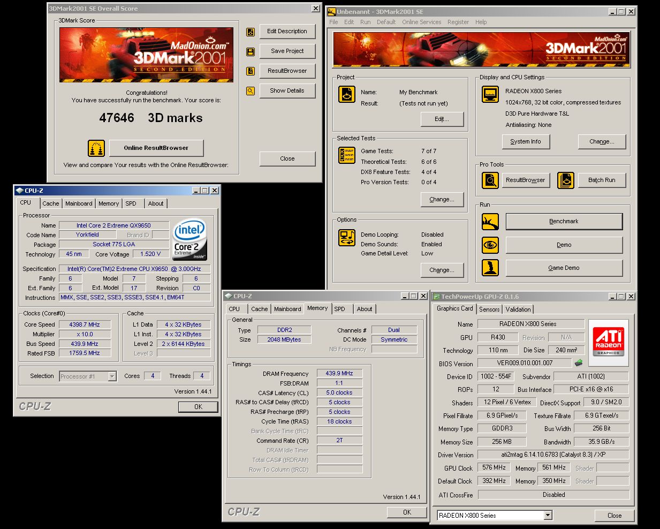Switch to Cache tab in CPU-Z processor window
660x529 pixels.
pyautogui.click(x=51, y=203)
